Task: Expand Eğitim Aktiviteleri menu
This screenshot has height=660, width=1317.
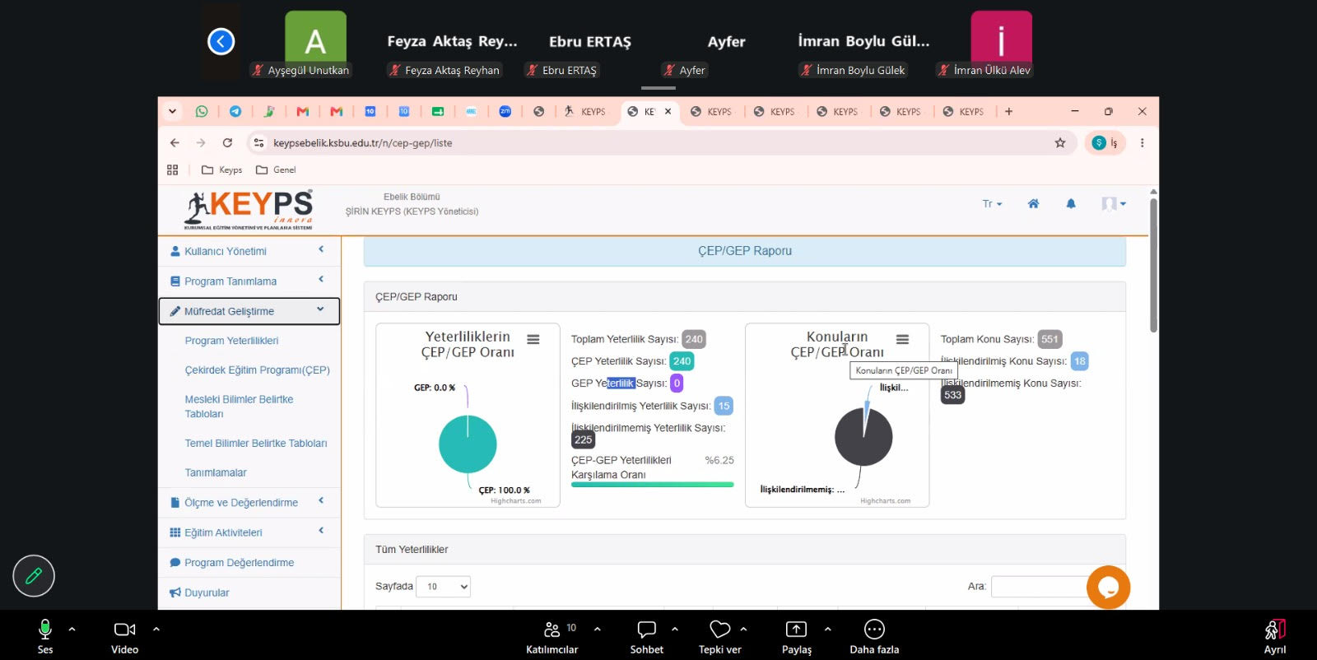Action: click(249, 532)
